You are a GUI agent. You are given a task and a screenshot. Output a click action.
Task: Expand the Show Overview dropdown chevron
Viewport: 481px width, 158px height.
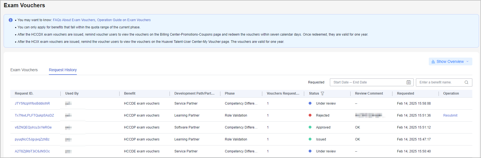point(468,61)
